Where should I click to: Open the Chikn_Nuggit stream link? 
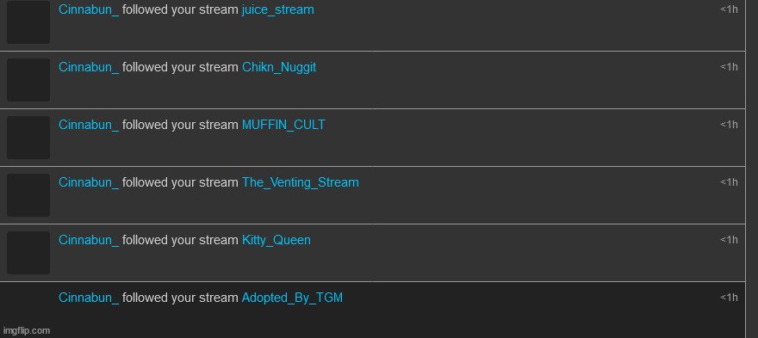coord(279,67)
